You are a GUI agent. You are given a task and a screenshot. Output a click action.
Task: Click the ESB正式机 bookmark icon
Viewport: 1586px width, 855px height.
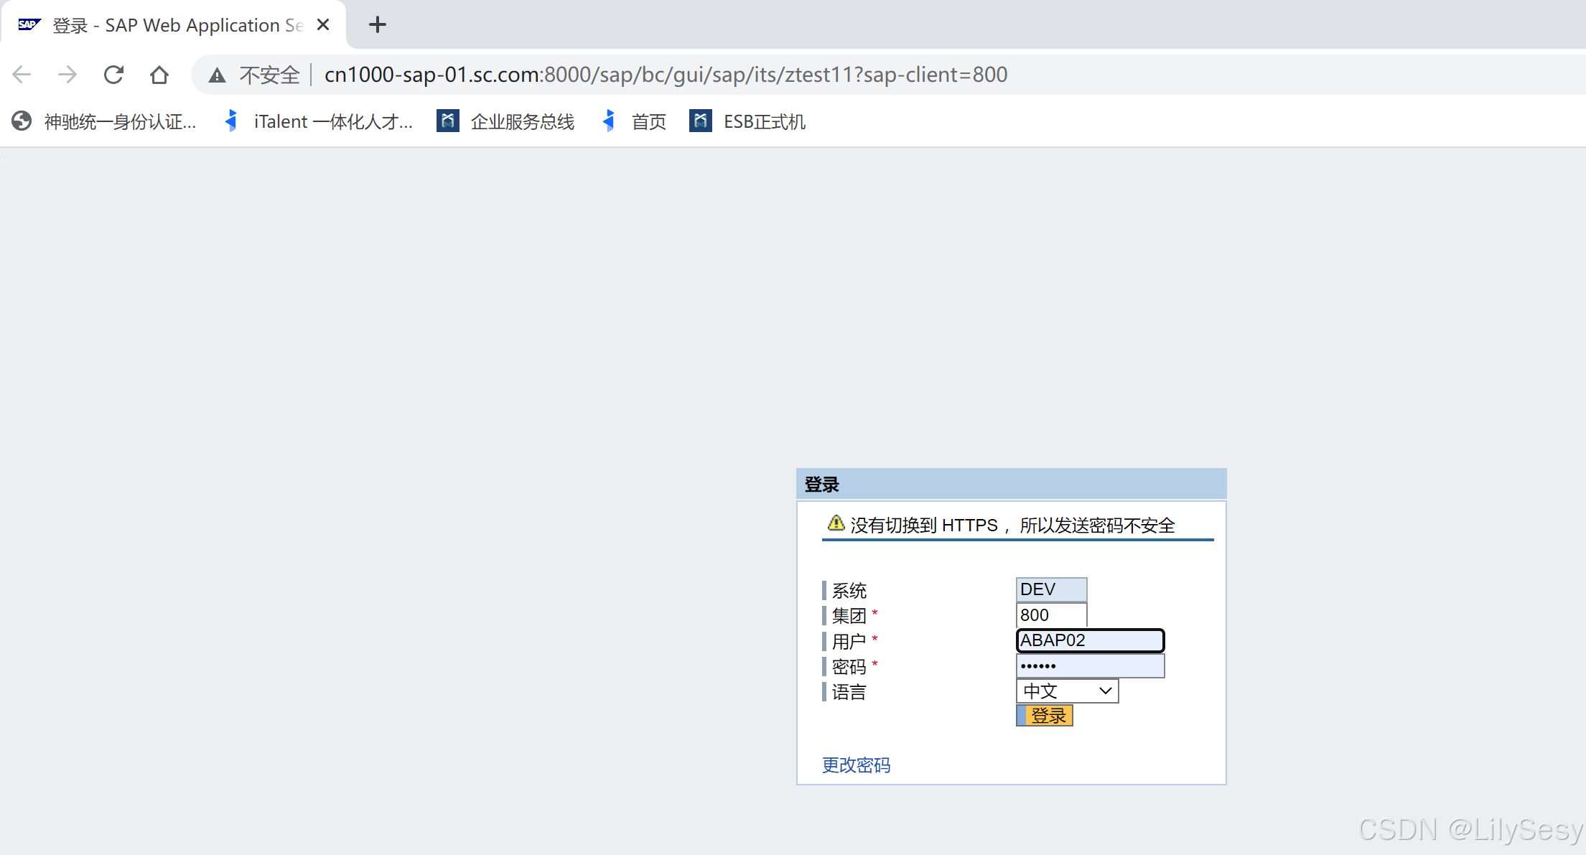(x=699, y=121)
